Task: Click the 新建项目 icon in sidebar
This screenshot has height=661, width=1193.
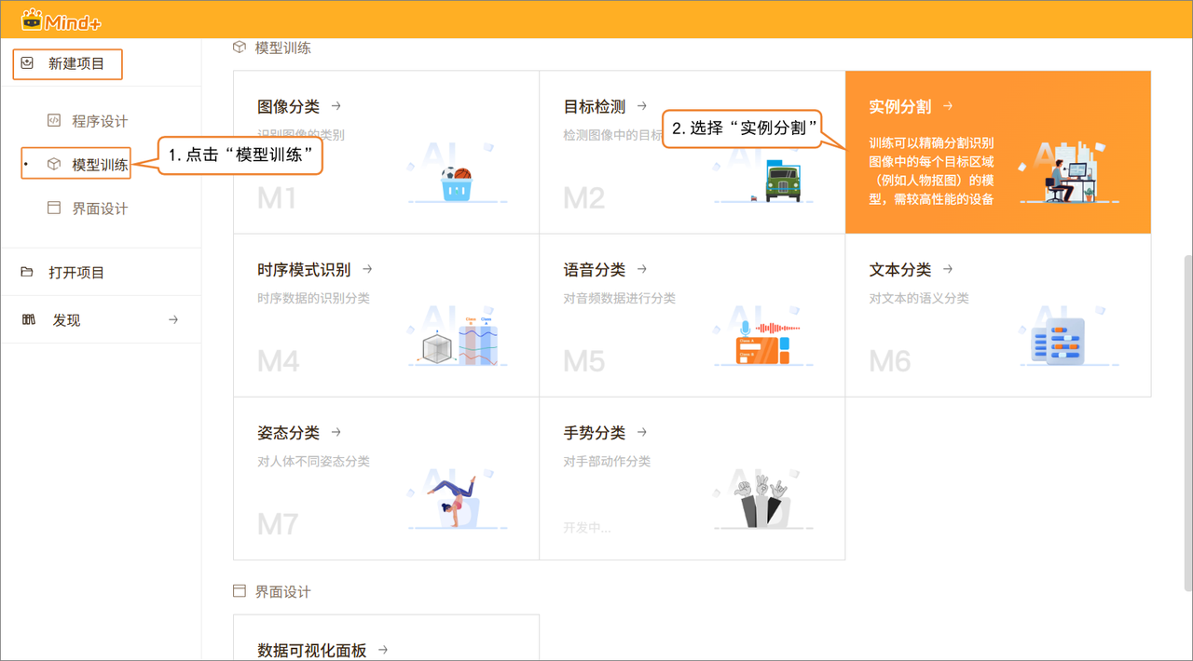Action: coord(28,64)
